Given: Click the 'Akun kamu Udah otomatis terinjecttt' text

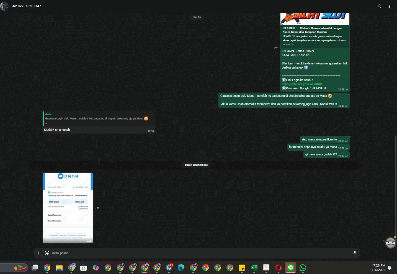Looking at the screenshot, I should (x=279, y=104).
